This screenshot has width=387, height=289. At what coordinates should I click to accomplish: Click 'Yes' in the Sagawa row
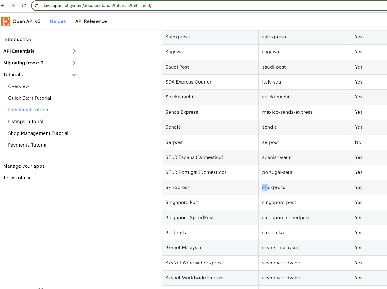[359, 52]
